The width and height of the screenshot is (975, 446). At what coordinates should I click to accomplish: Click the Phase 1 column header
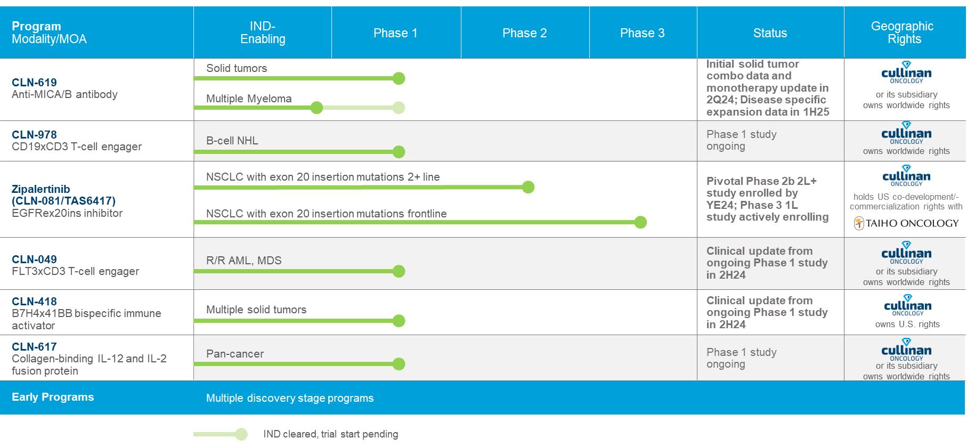(395, 33)
